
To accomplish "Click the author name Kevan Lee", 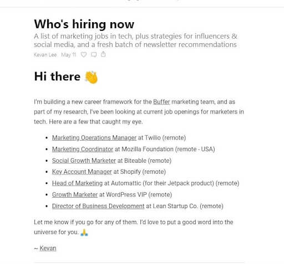I will 45,55.
